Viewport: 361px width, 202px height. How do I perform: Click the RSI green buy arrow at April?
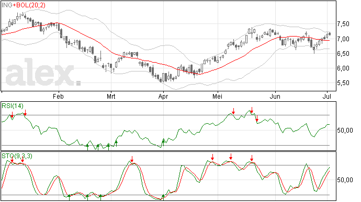point(163,142)
